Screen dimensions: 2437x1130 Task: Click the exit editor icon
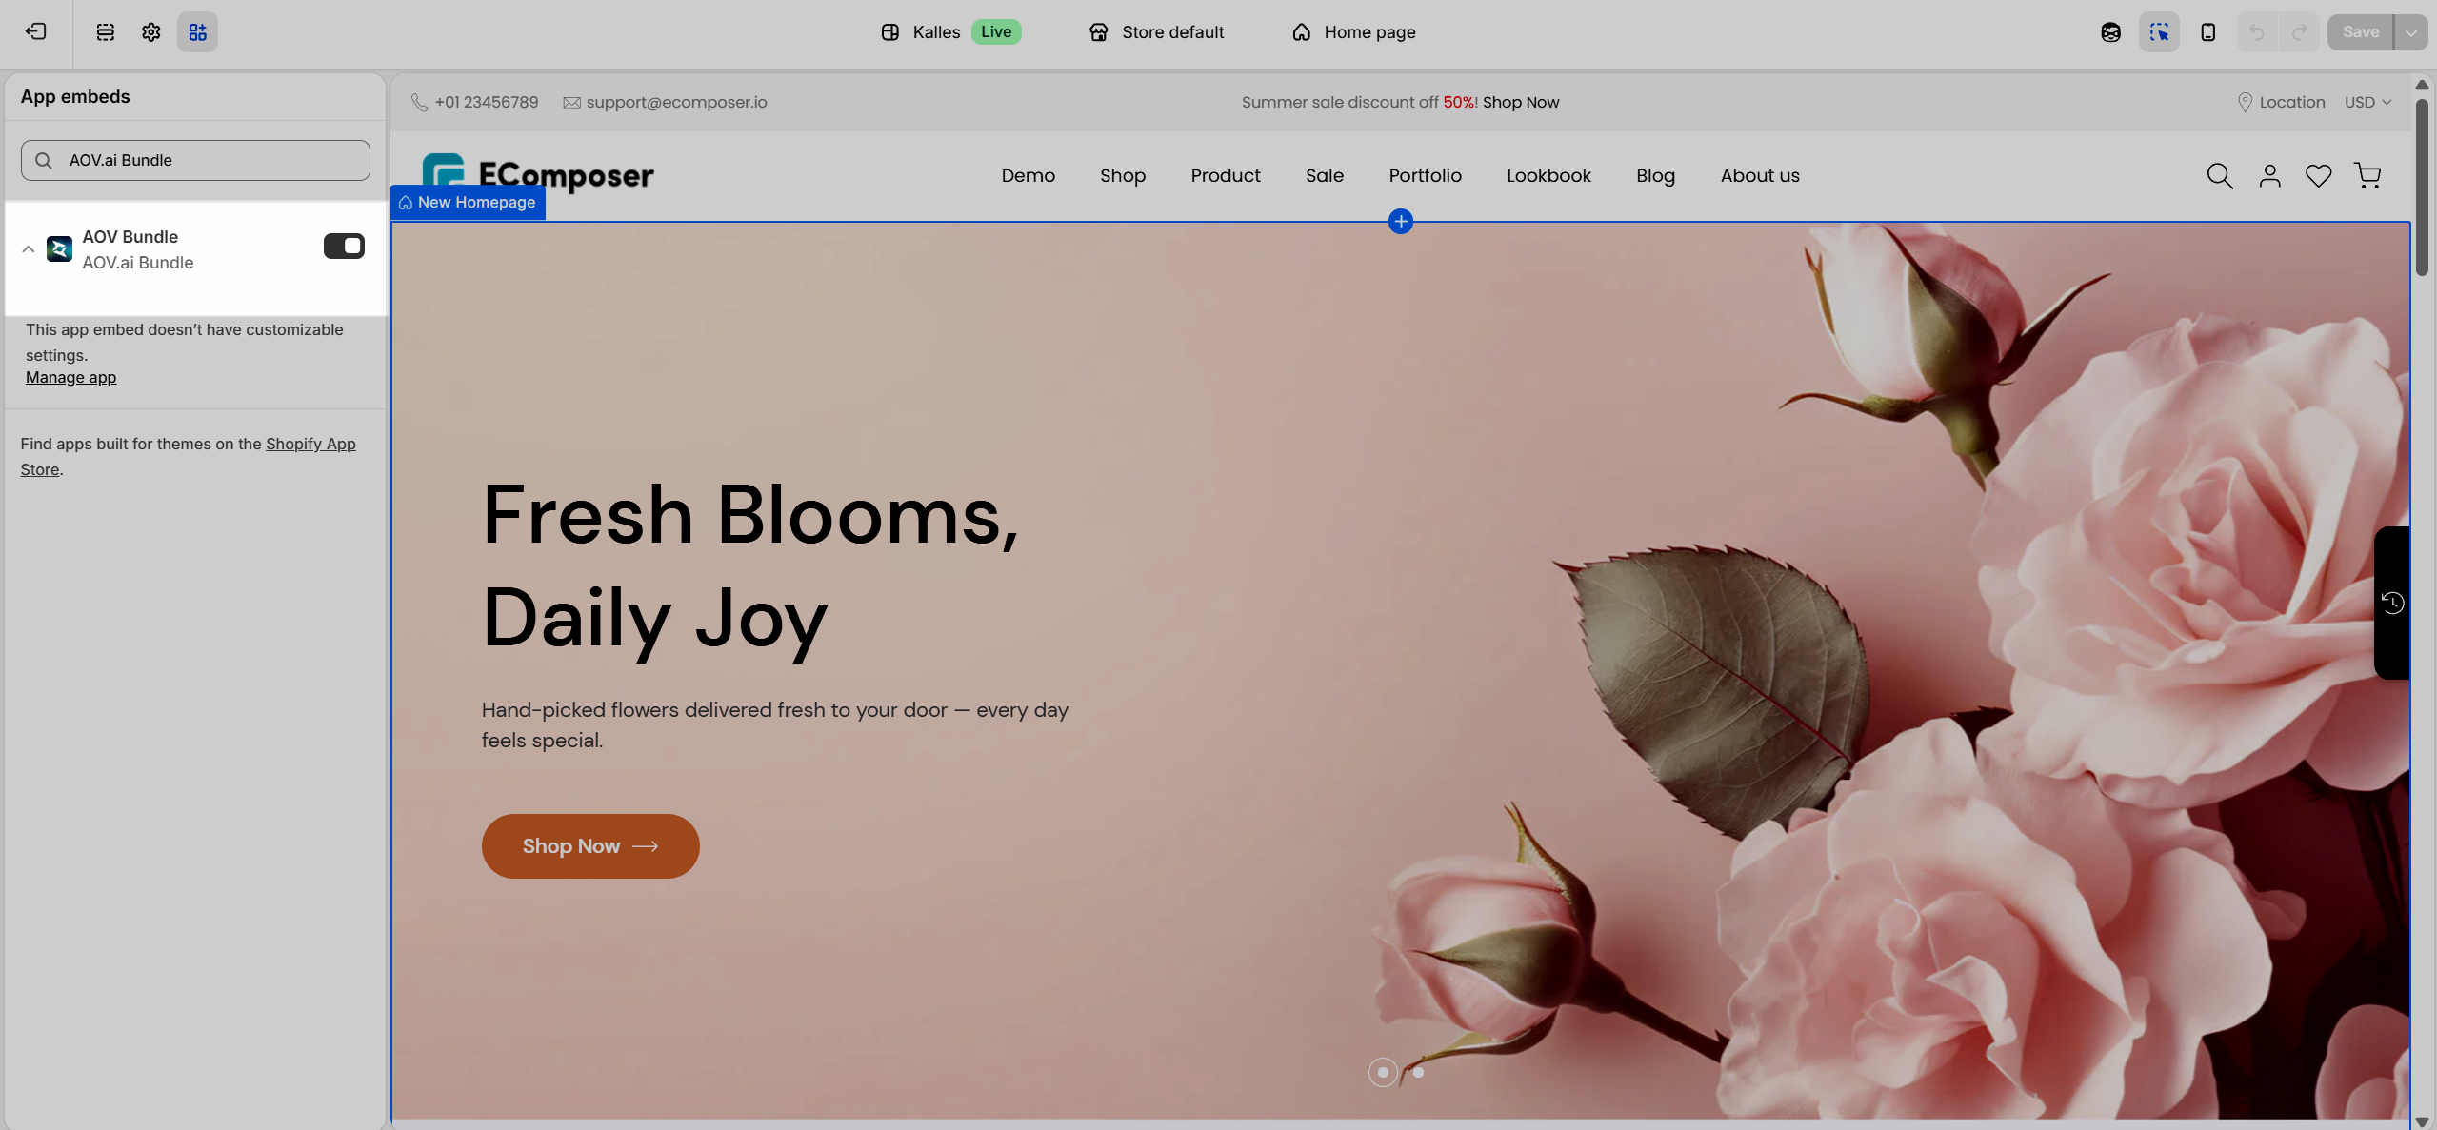pos(36,31)
